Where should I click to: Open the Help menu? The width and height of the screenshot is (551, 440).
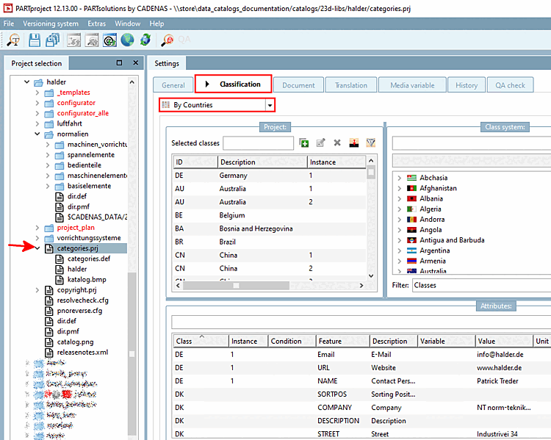156,24
